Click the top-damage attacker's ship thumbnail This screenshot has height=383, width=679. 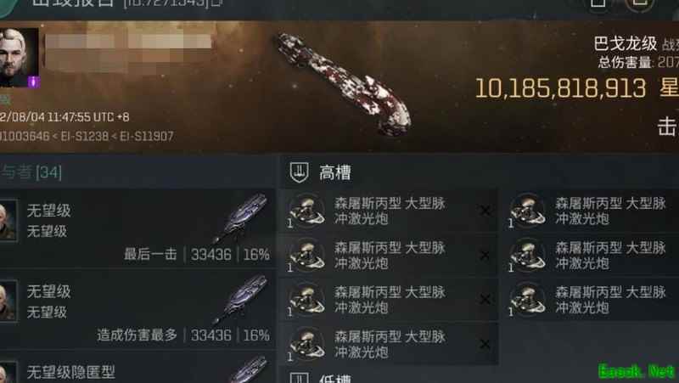(x=240, y=299)
